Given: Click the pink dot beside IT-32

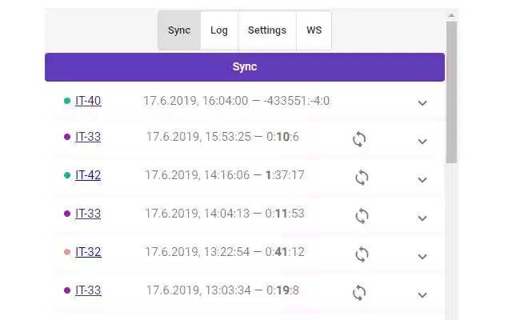Looking at the screenshot, I should (67, 252).
